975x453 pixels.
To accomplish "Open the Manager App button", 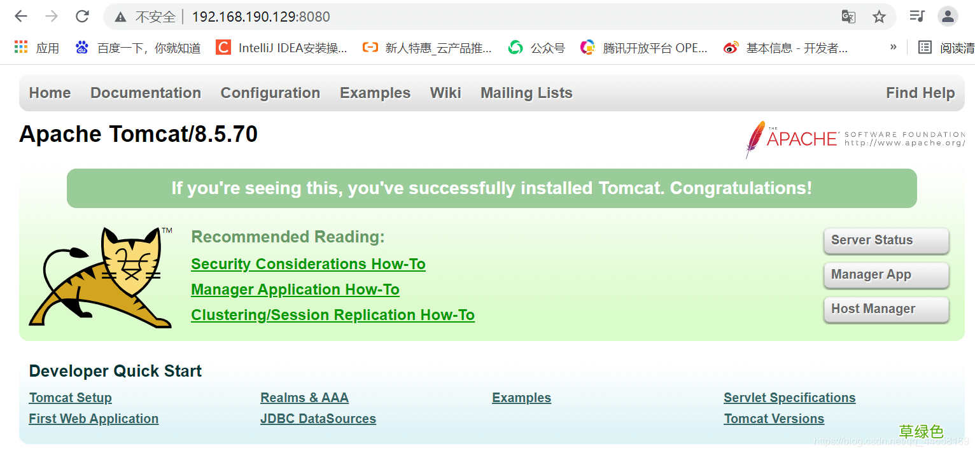I will click(x=886, y=275).
